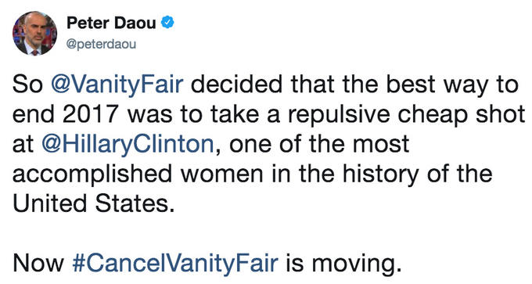This screenshot has width=532, height=284.
Task: Click the year "2017" in the tweet
Action: (90, 114)
